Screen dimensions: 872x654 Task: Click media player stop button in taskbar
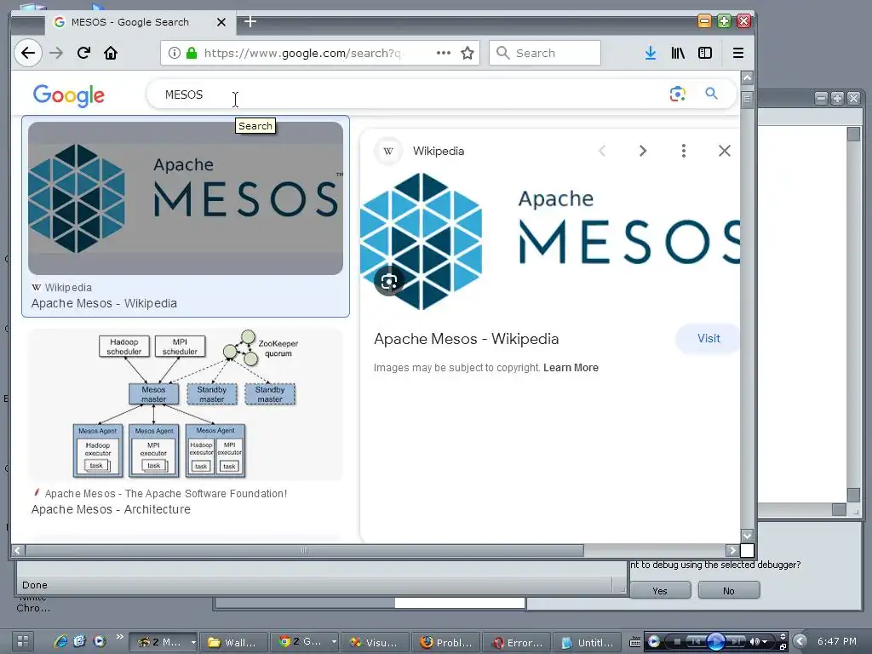[677, 642]
